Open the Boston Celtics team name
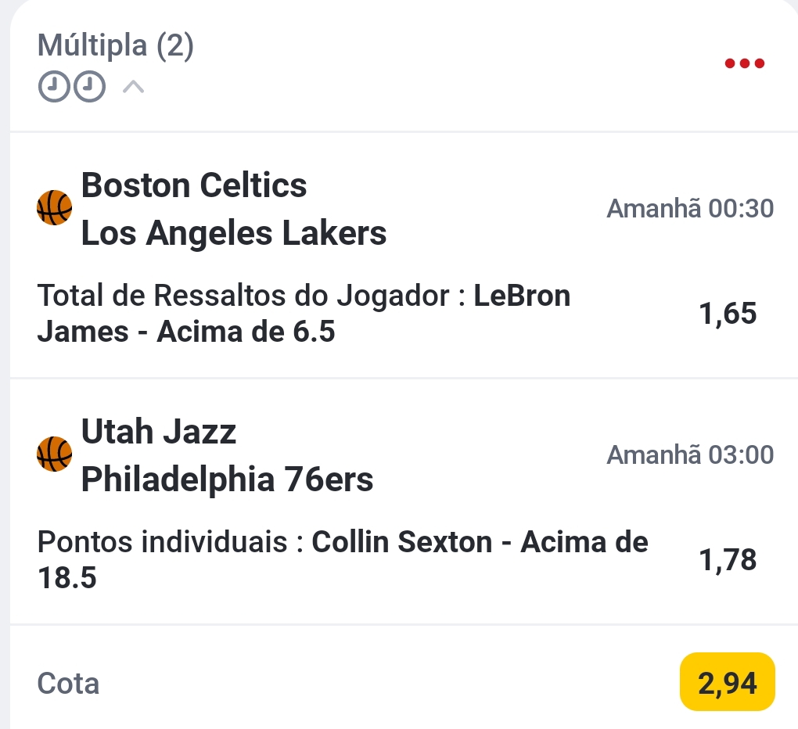The image size is (798, 729). [x=194, y=185]
